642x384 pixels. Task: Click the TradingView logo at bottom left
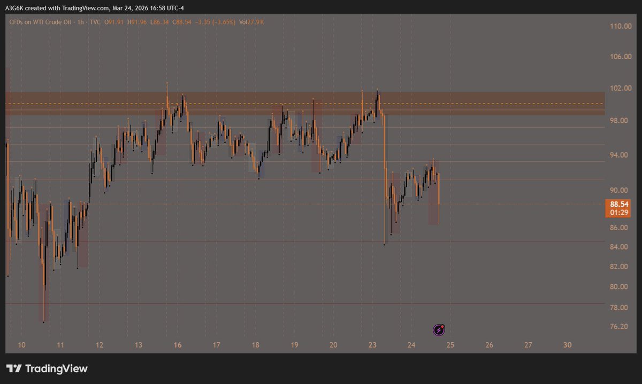[x=47, y=369]
